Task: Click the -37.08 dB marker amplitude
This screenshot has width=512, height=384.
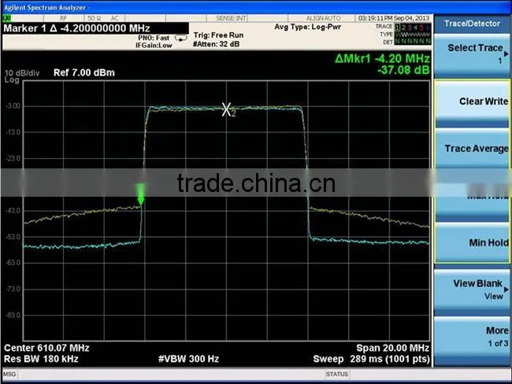Action: (x=403, y=70)
